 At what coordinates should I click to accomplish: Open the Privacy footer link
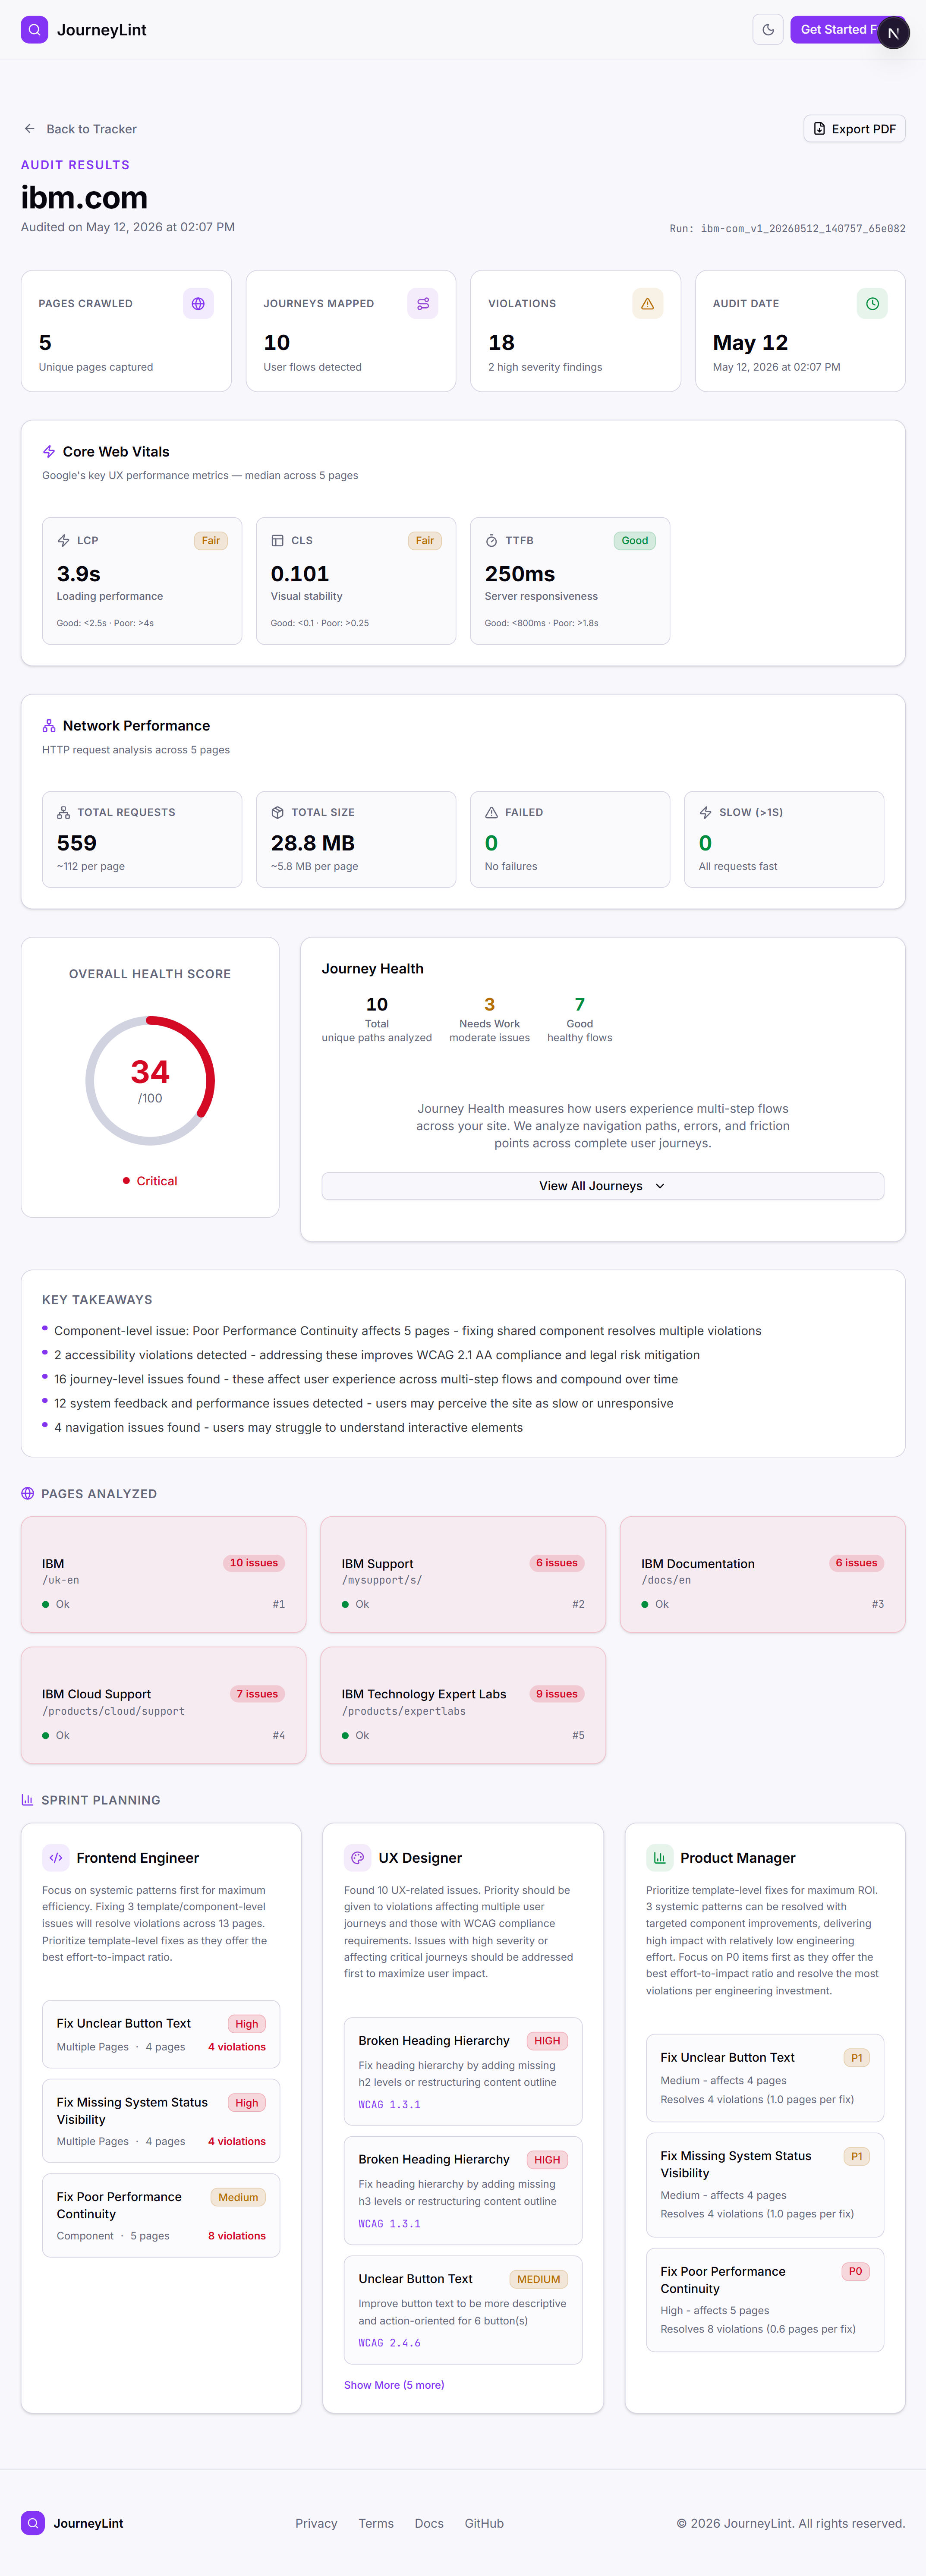coord(316,2523)
